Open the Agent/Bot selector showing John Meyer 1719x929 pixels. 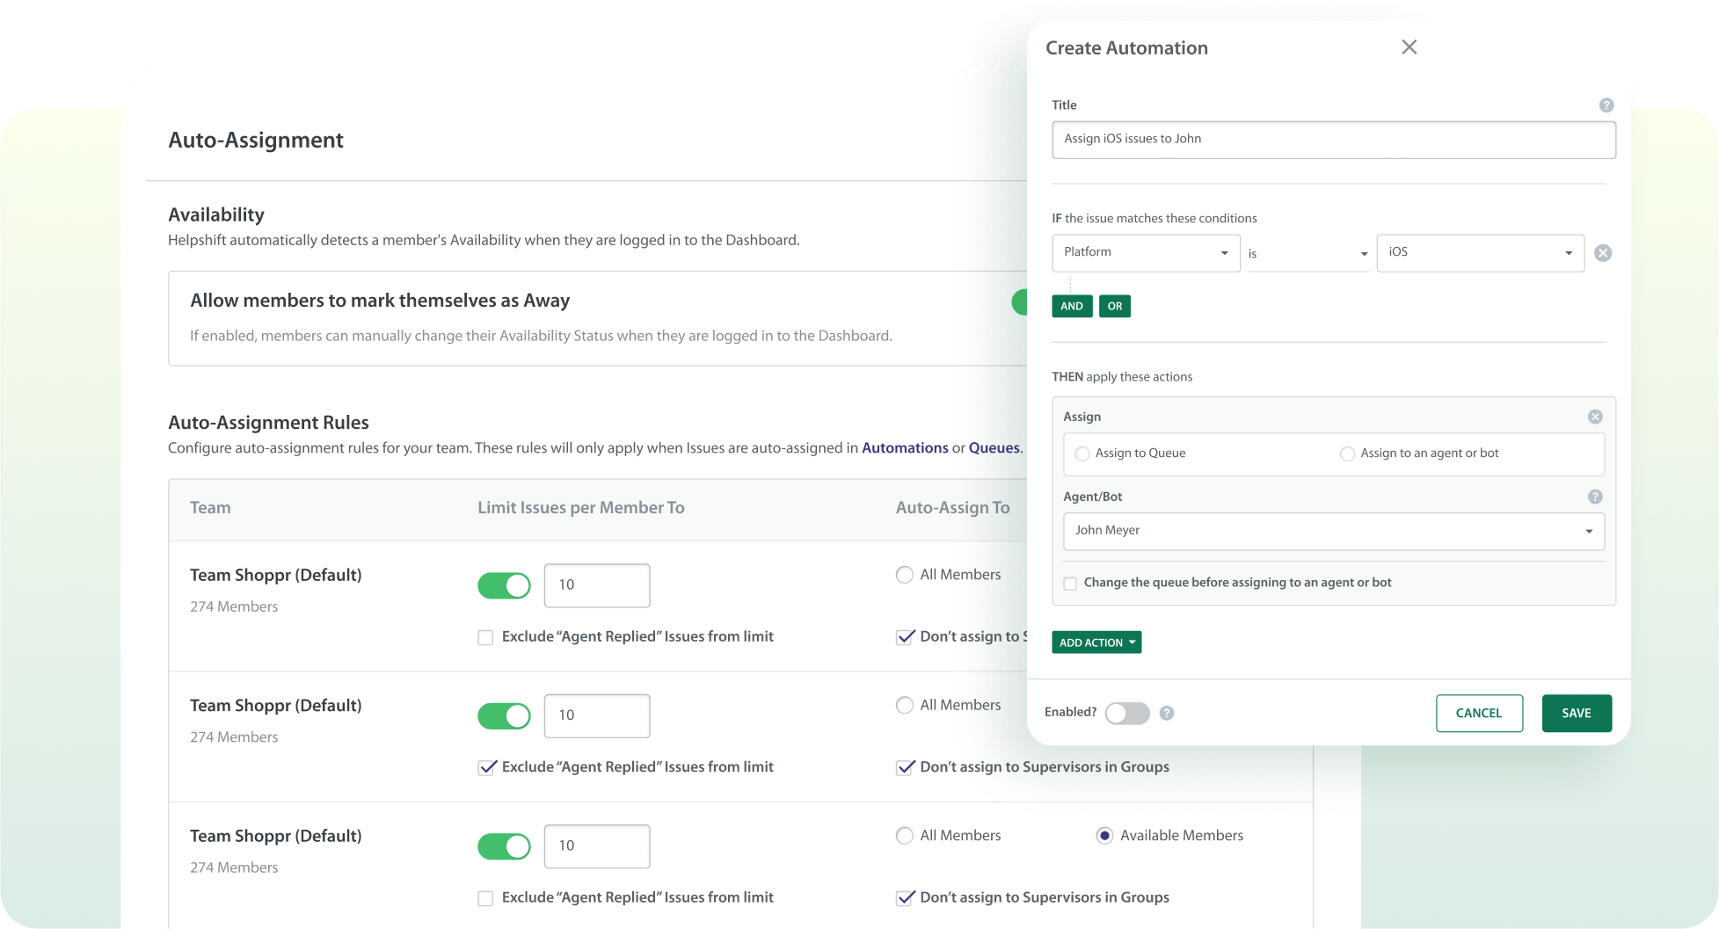coord(1333,531)
